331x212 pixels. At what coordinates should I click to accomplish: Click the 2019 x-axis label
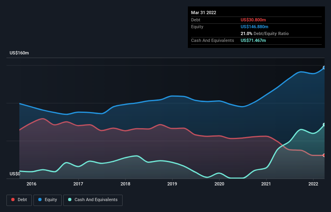click(172, 184)
